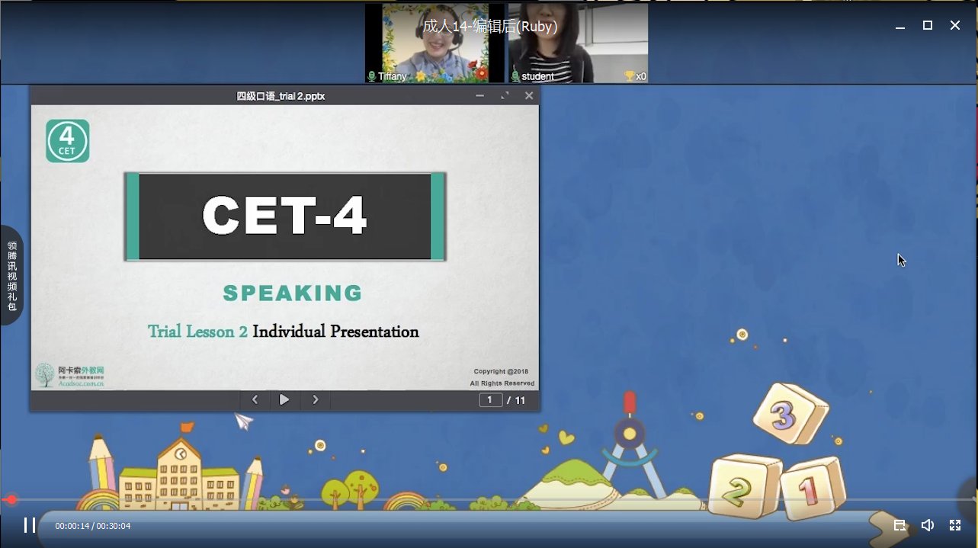The width and height of the screenshot is (978, 548).
Task: Go to the next slide
Action: point(316,399)
